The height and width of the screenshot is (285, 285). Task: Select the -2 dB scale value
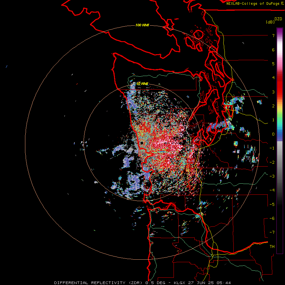pyautogui.click(x=272, y=162)
